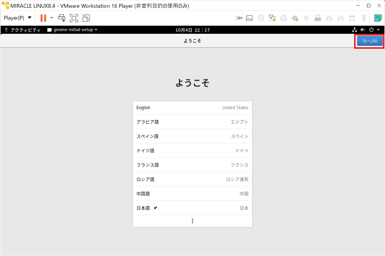Click the printer device icon
Viewport: 385px width, 256px height.
tap(283, 18)
